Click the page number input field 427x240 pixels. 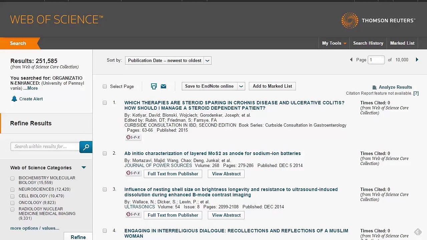(376, 60)
